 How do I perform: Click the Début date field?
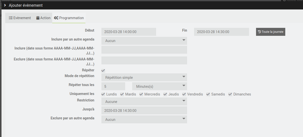pyautogui.click(x=129, y=32)
